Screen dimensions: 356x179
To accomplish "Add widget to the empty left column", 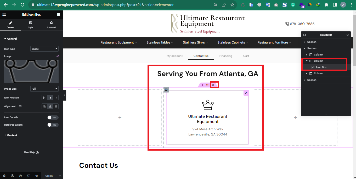I will 120,118.
